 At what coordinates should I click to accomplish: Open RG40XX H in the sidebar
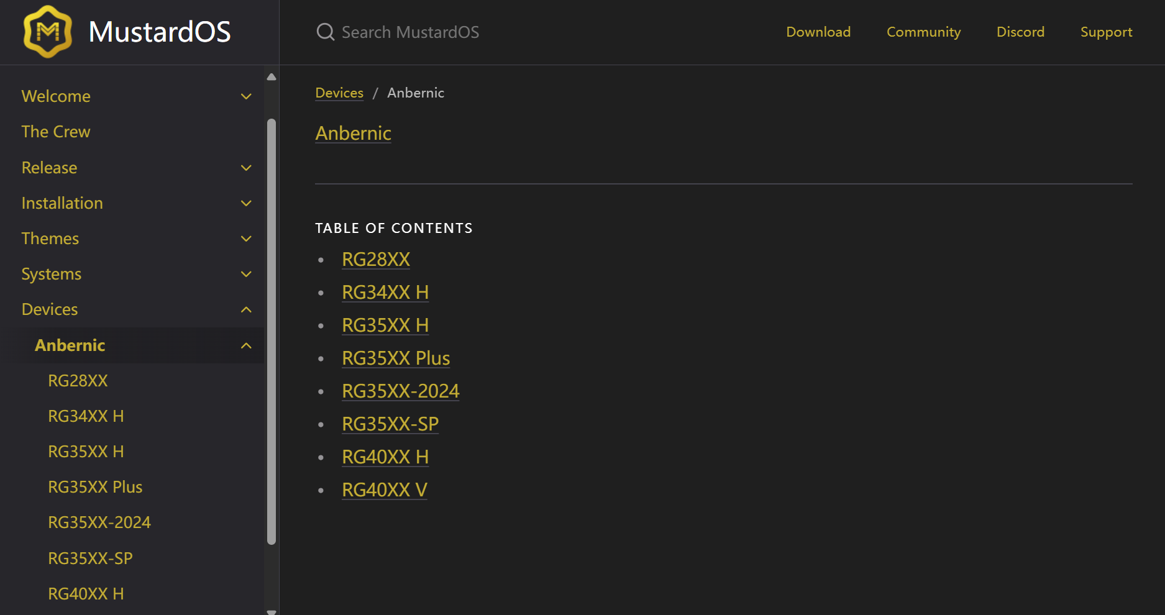(86, 594)
